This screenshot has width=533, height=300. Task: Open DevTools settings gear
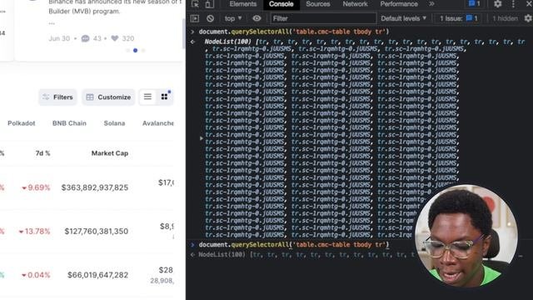[498, 4]
